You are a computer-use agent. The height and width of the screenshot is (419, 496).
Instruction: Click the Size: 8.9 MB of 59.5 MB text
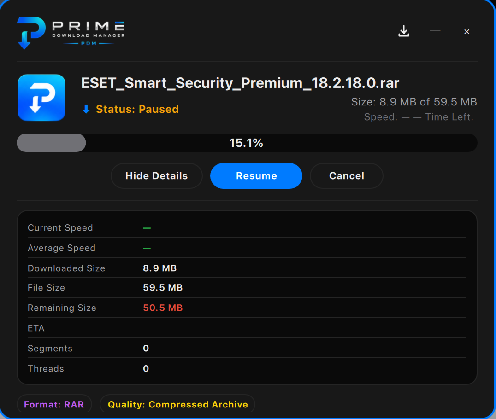(x=414, y=102)
